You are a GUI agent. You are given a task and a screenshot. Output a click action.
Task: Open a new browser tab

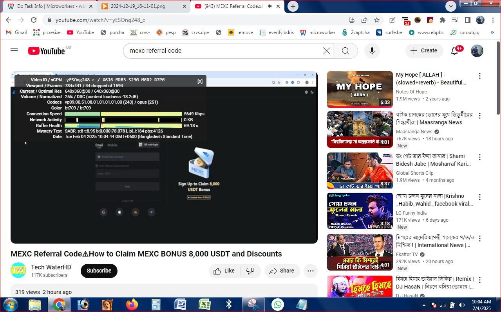(x=293, y=6)
